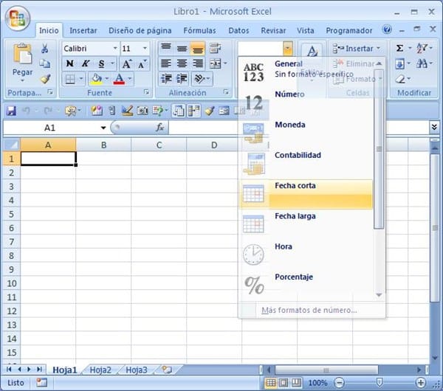
Task: Click the insert function fx button
Action: coord(160,128)
